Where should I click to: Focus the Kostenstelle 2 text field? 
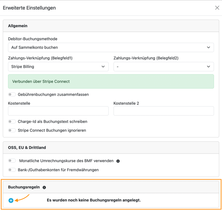tap(163, 111)
